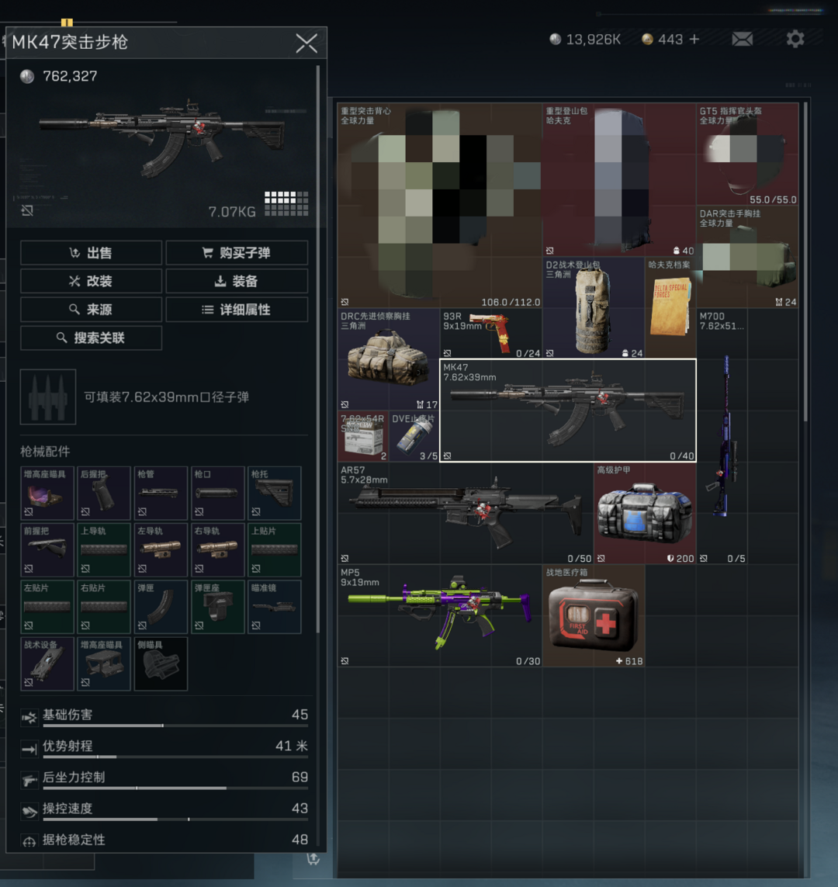This screenshot has width=838, height=887.
Task: Open the 枪托 stock attachment slot
Action: click(x=274, y=494)
